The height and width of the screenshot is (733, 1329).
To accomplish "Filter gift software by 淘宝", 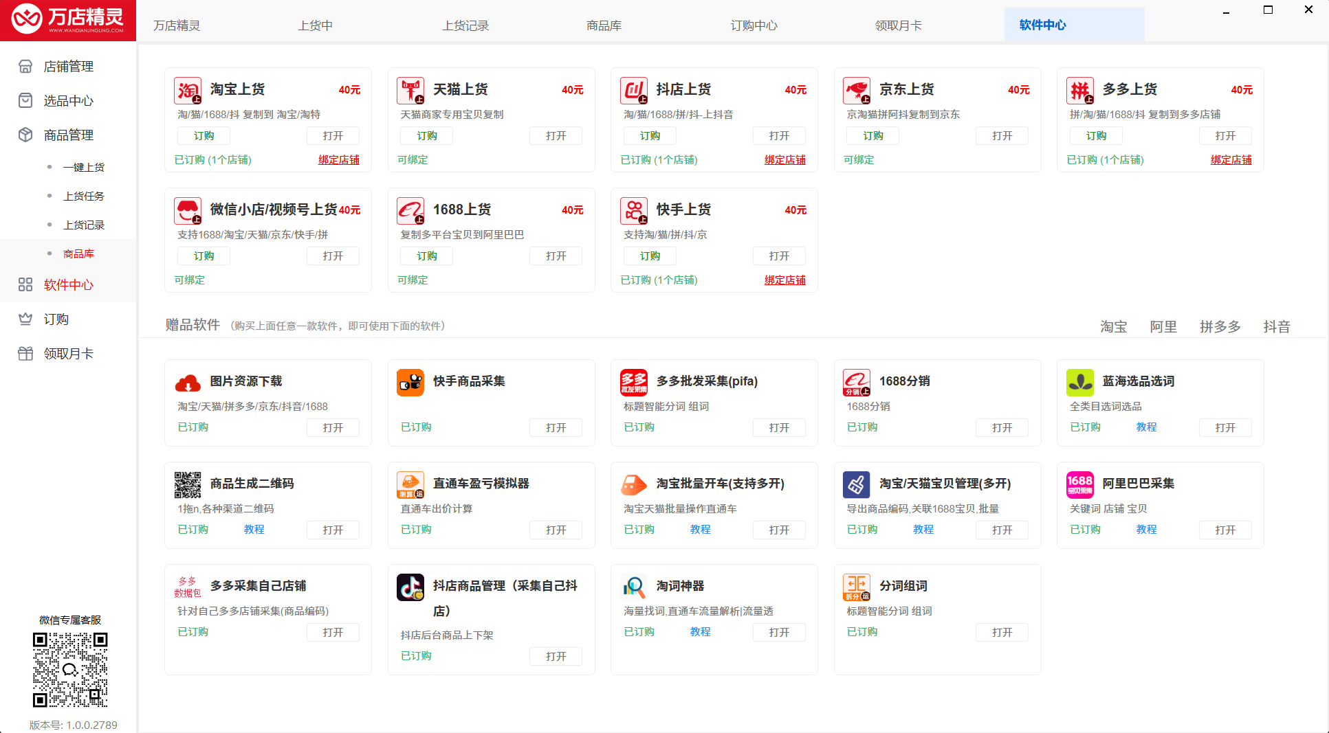I will pos(1113,327).
